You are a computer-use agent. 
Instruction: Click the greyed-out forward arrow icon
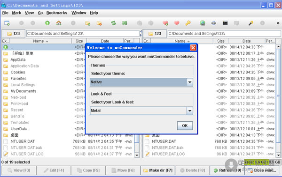[33, 23]
